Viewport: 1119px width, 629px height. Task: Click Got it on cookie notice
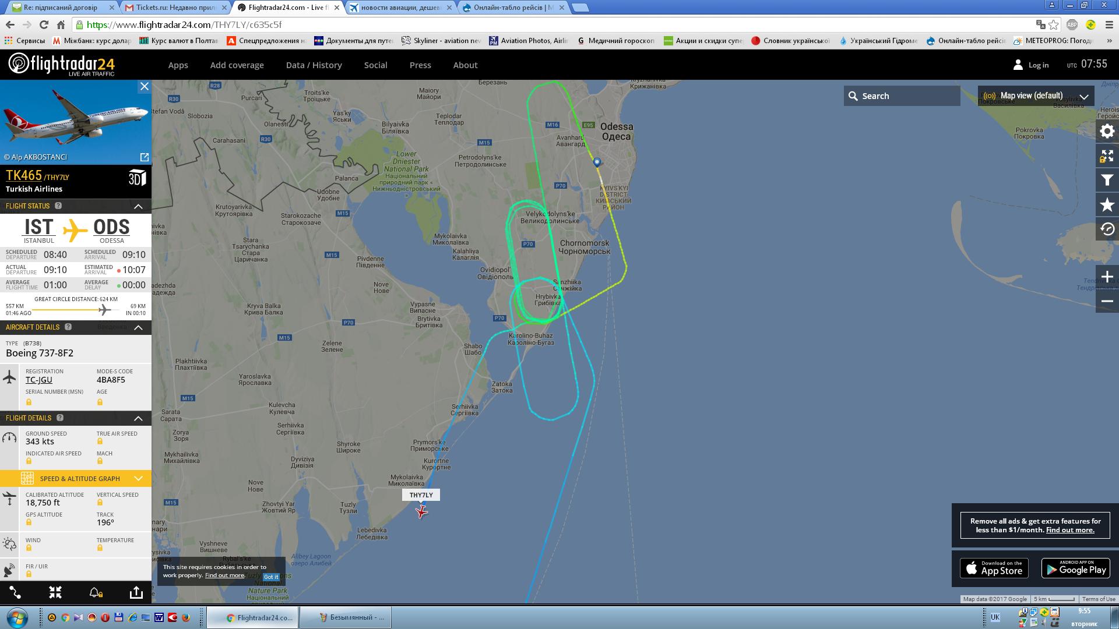[x=270, y=577]
